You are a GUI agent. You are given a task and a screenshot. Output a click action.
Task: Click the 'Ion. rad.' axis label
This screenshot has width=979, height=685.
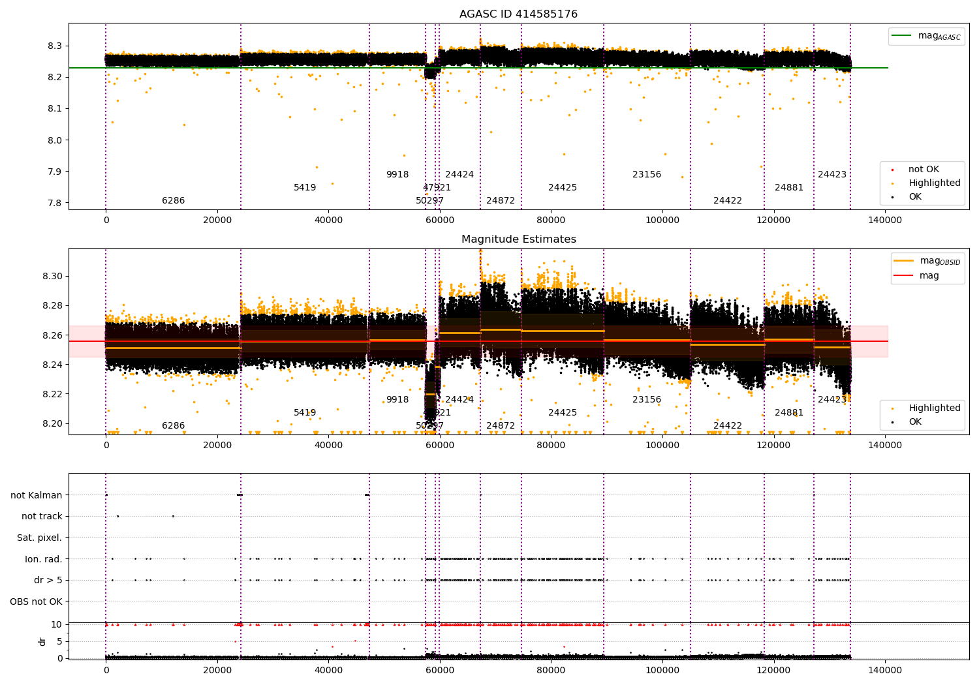(44, 559)
